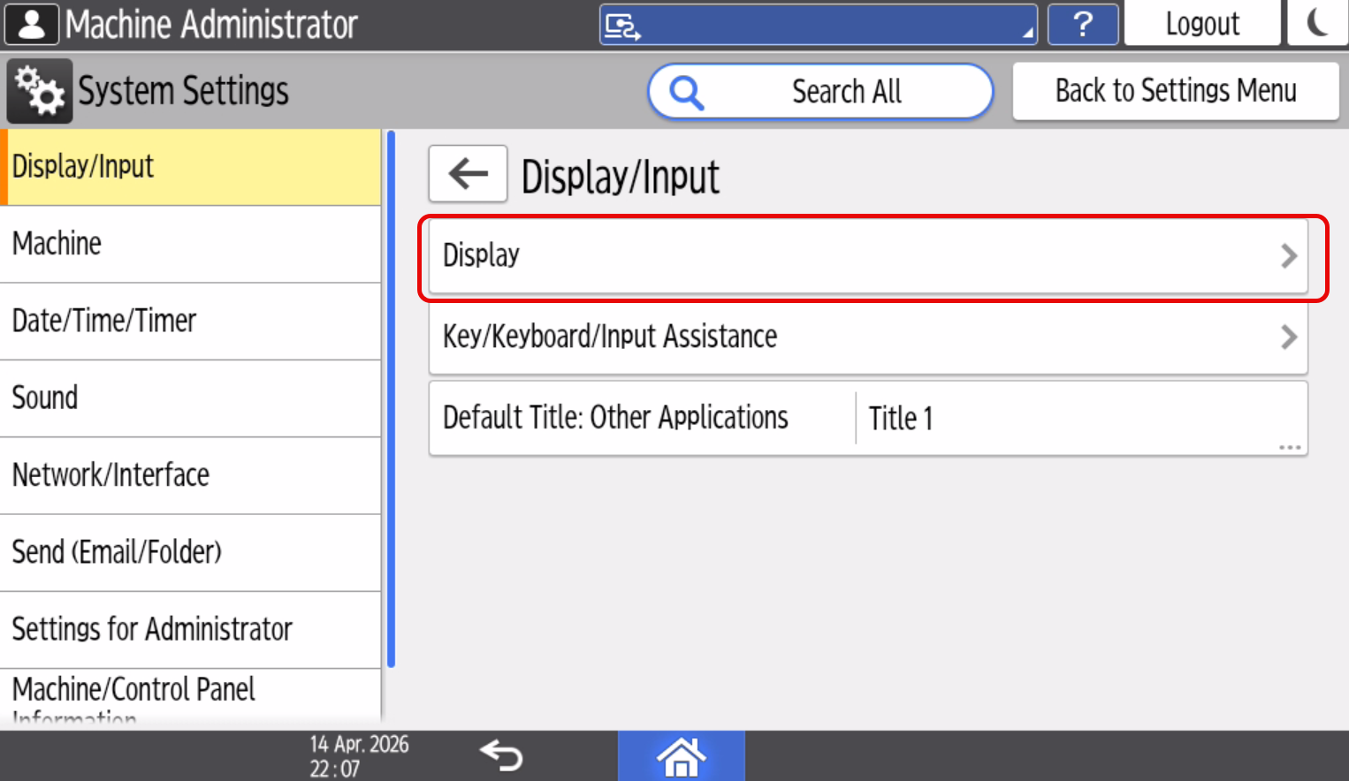
Task: Click the System Settings gear icon
Action: (39, 91)
